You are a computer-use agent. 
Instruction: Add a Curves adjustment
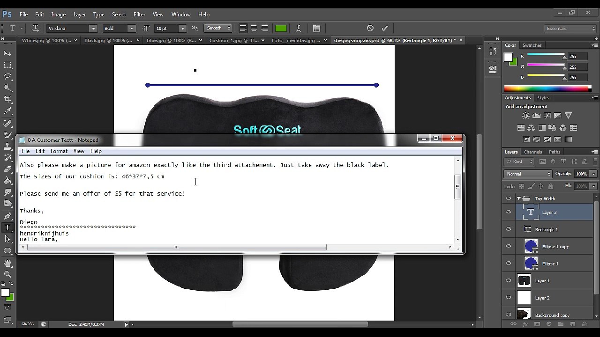[x=547, y=116]
